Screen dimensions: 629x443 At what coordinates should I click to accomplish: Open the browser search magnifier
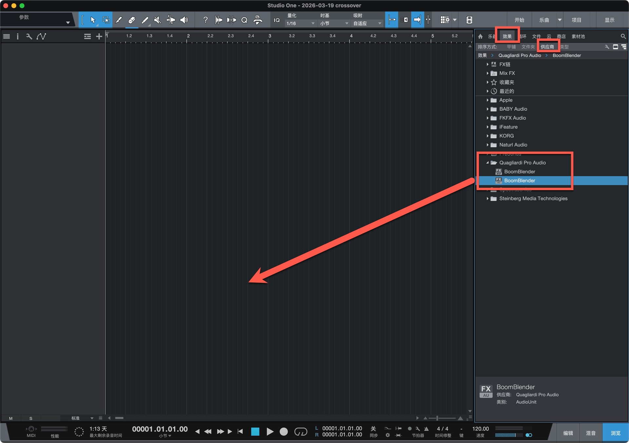point(623,36)
